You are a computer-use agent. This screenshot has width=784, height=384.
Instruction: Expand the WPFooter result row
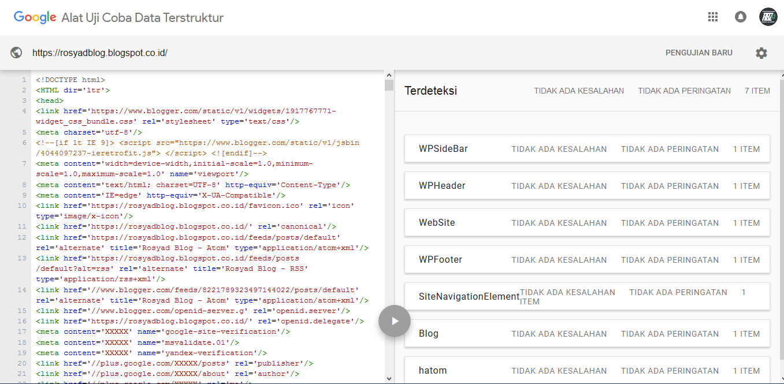[587, 260]
